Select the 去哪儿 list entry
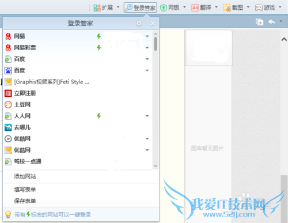The image size is (288, 223). coord(78,127)
